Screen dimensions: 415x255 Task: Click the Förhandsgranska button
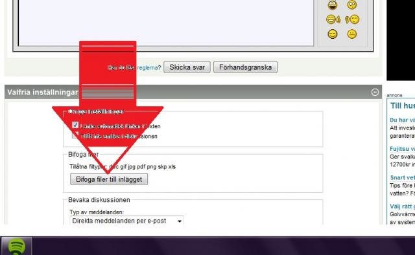pyautogui.click(x=245, y=67)
